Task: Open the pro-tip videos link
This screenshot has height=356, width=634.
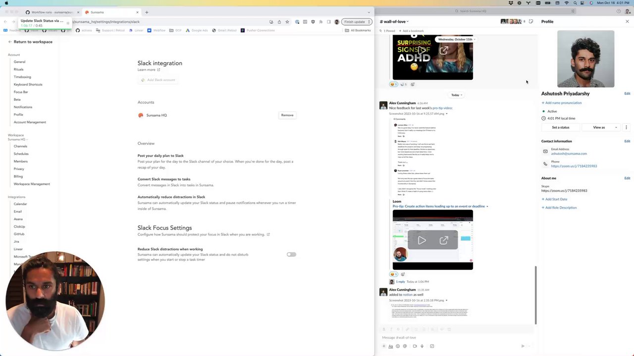Action: [x=442, y=108]
